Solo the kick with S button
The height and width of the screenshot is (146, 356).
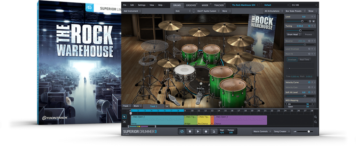[x=310, y=21]
